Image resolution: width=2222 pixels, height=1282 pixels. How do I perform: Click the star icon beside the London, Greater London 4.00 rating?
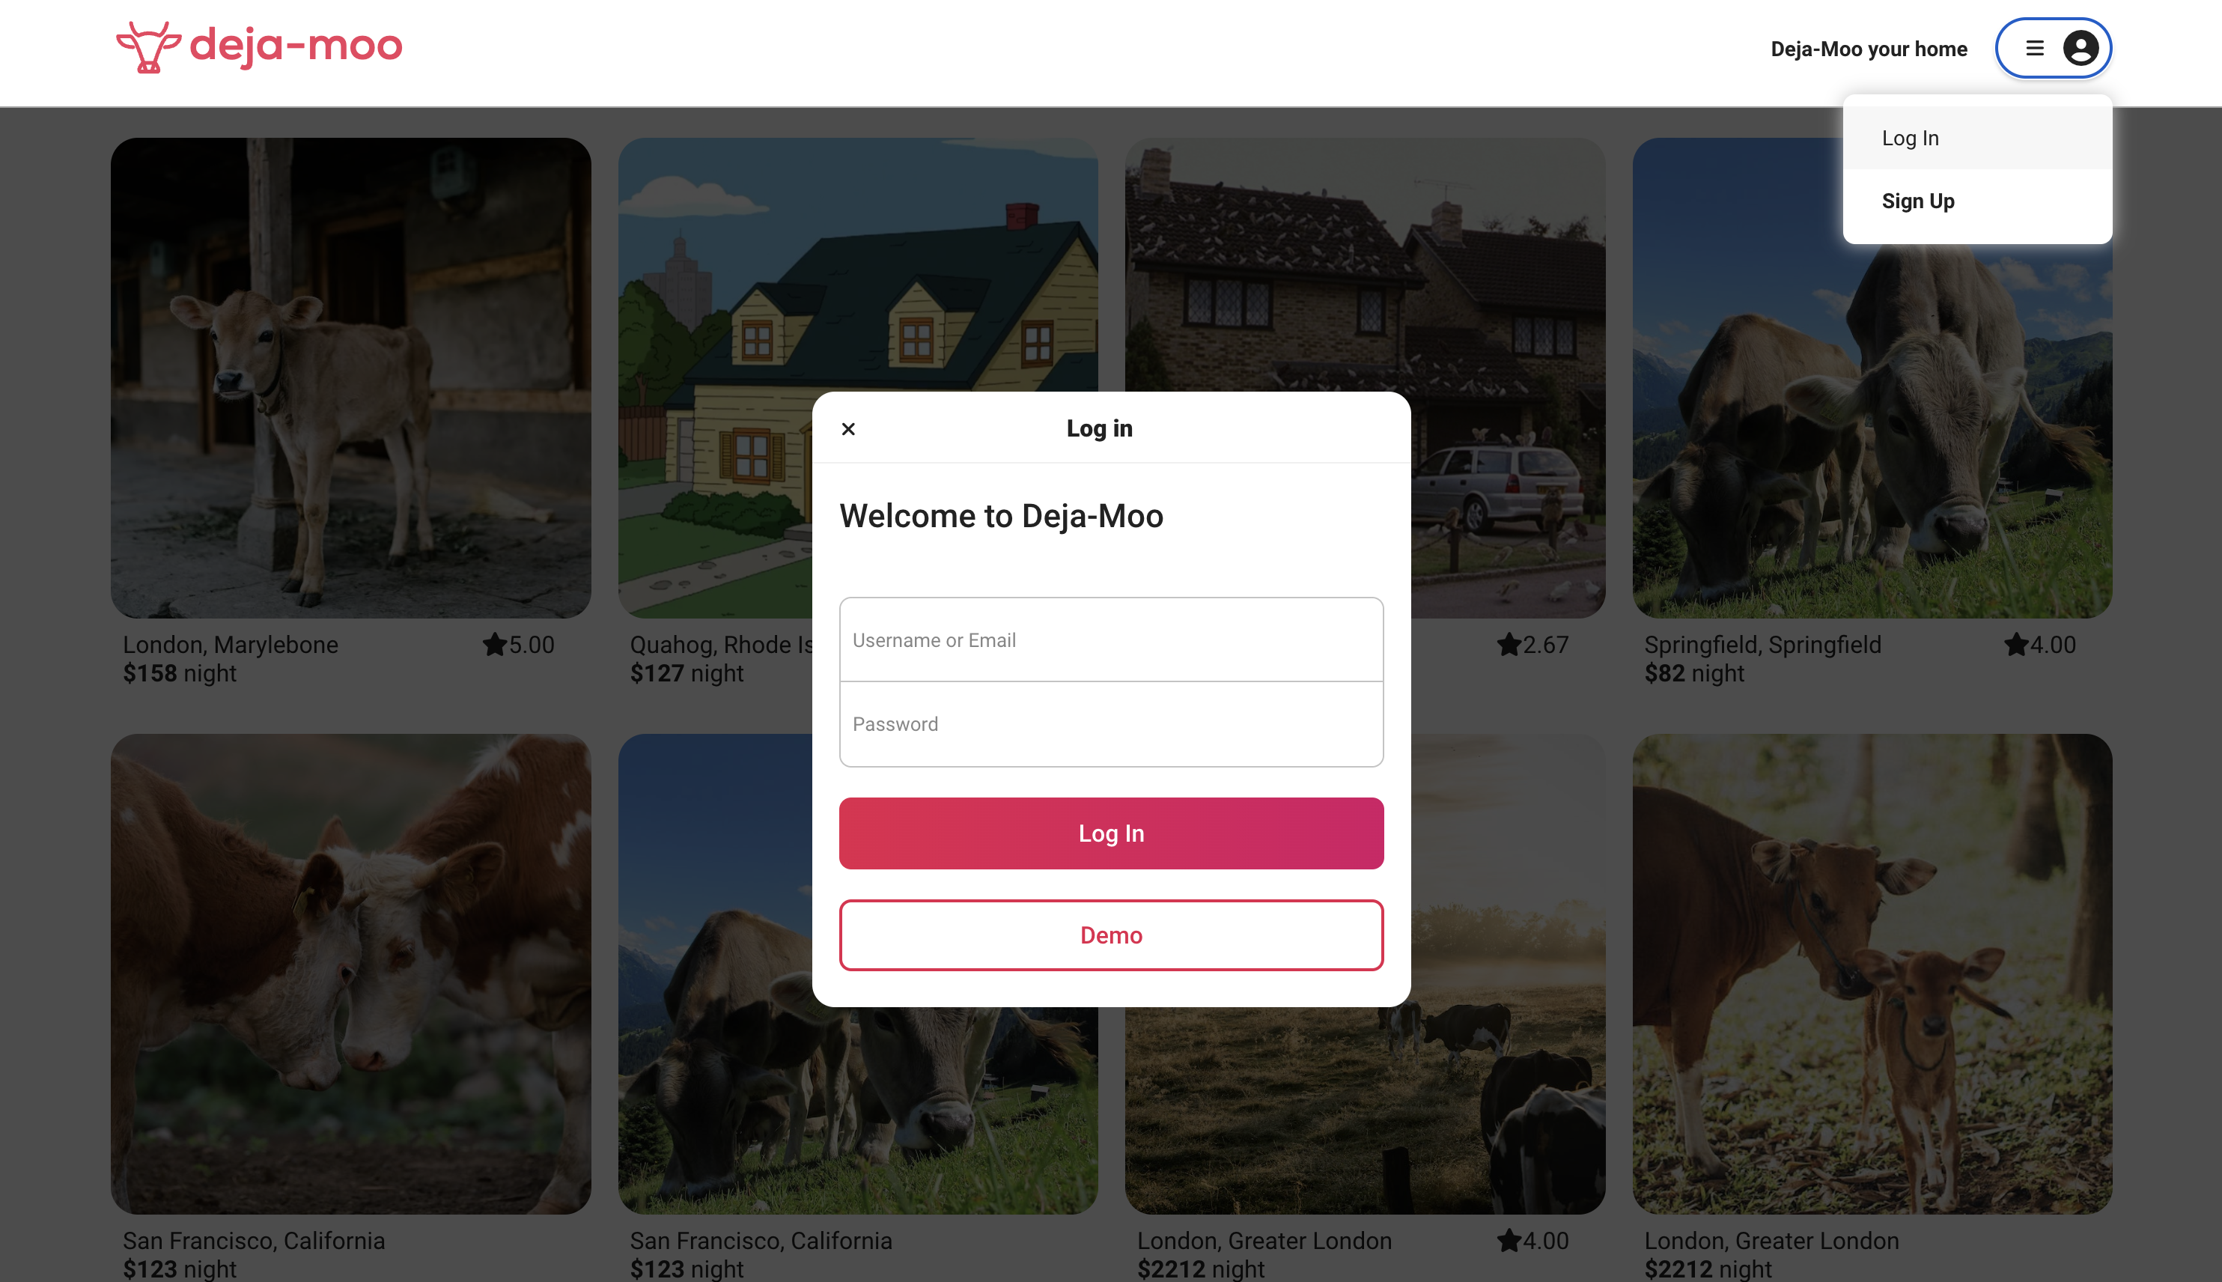[1509, 1241]
